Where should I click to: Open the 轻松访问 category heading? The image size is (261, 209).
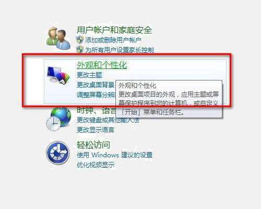[93, 145]
